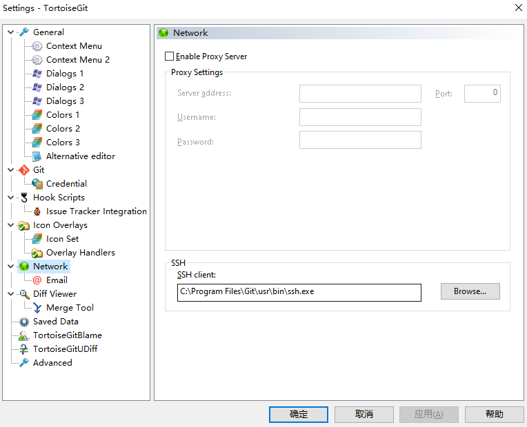Select Dialogs 2 in the tree

[x=65, y=87]
